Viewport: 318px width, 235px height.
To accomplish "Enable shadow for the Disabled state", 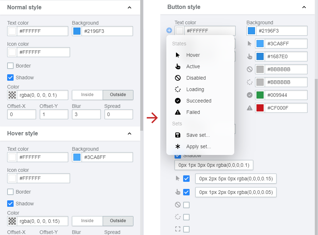I will pyautogui.click(x=186, y=204).
